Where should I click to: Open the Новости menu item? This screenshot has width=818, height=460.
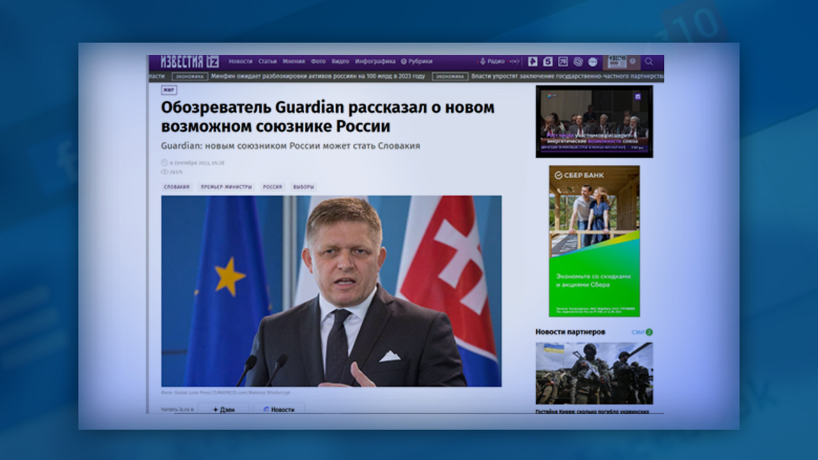[x=240, y=61]
